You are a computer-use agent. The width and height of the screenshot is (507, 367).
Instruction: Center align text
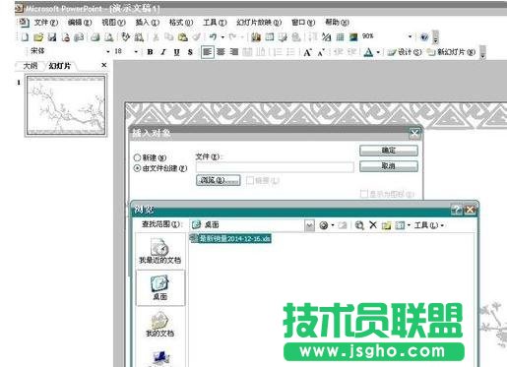221,52
